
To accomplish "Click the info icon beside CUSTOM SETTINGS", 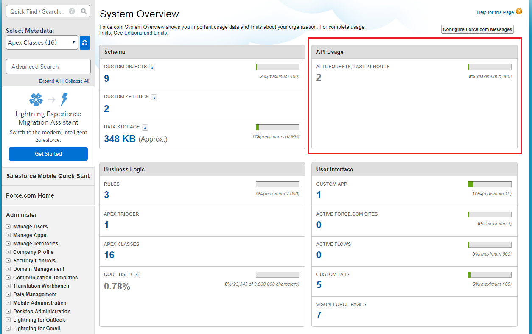I will click(154, 97).
